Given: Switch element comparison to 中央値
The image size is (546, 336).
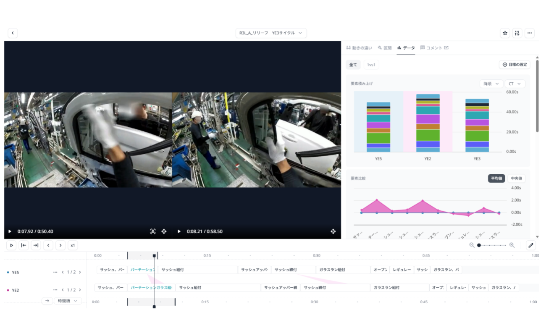Looking at the screenshot, I should click(x=517, y=178).
